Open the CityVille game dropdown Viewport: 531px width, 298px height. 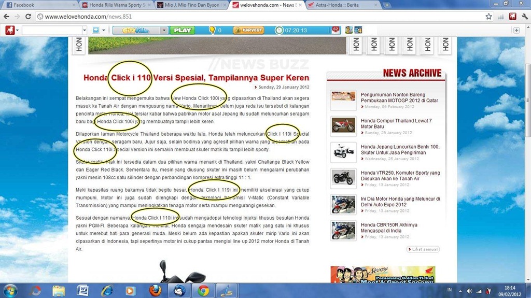click(x=164, y=30)
